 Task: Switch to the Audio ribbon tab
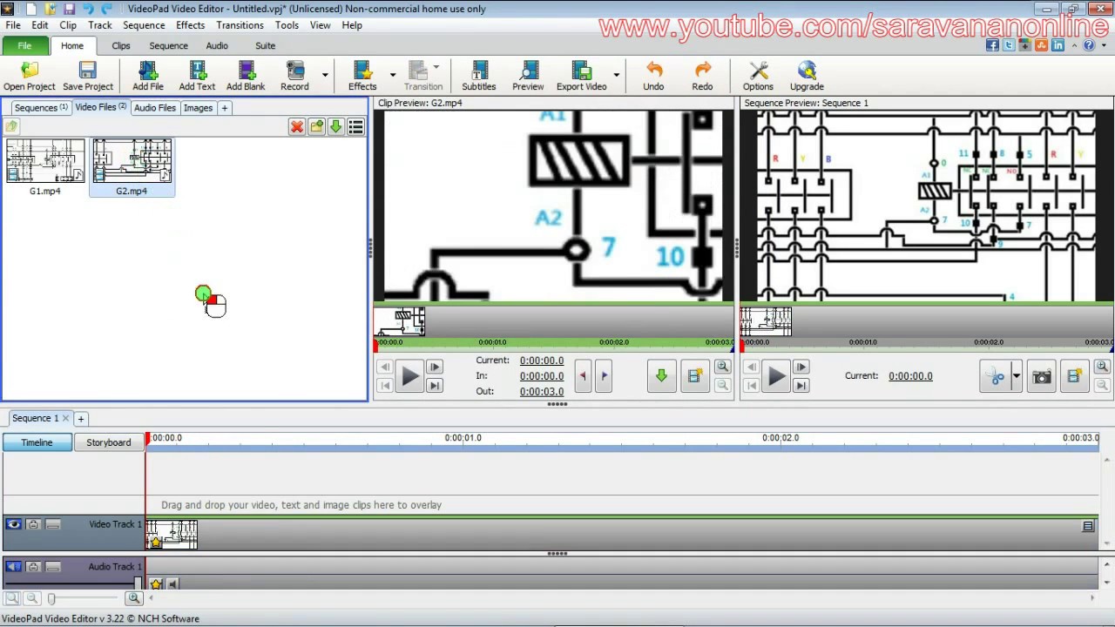tap(217, 46)
